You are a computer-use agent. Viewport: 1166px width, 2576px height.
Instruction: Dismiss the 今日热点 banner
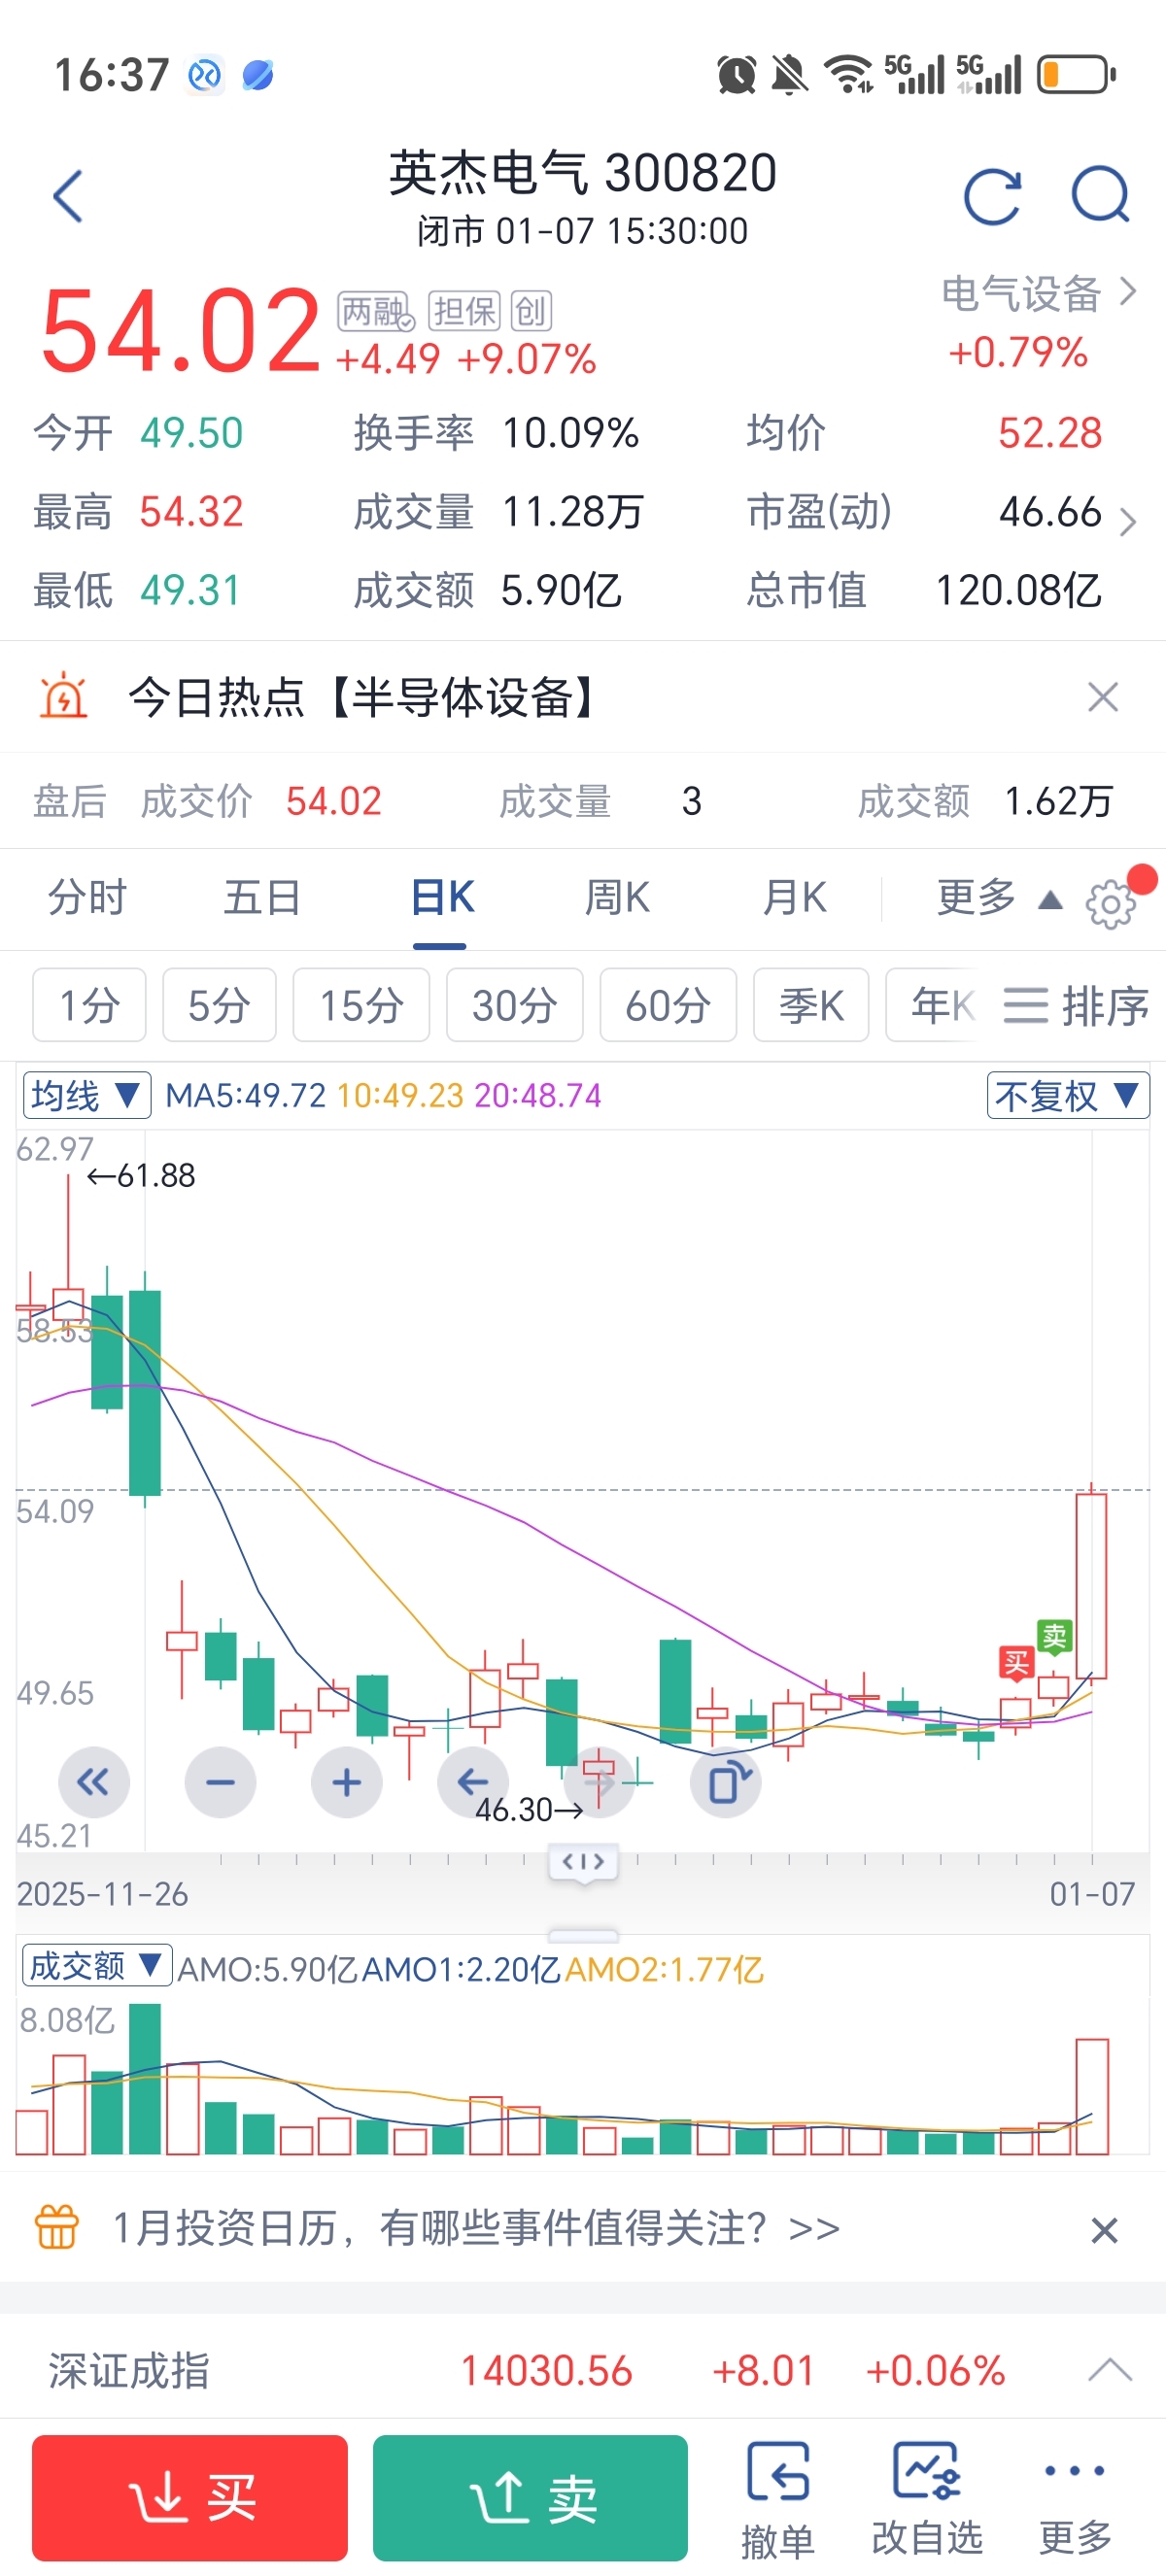[1102, 697]
